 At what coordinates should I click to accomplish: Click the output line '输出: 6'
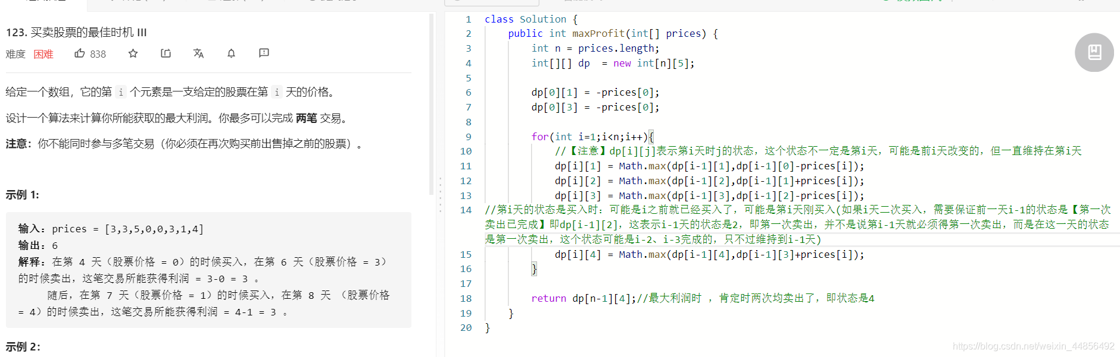pyautogui.click(x=38, y=245)
